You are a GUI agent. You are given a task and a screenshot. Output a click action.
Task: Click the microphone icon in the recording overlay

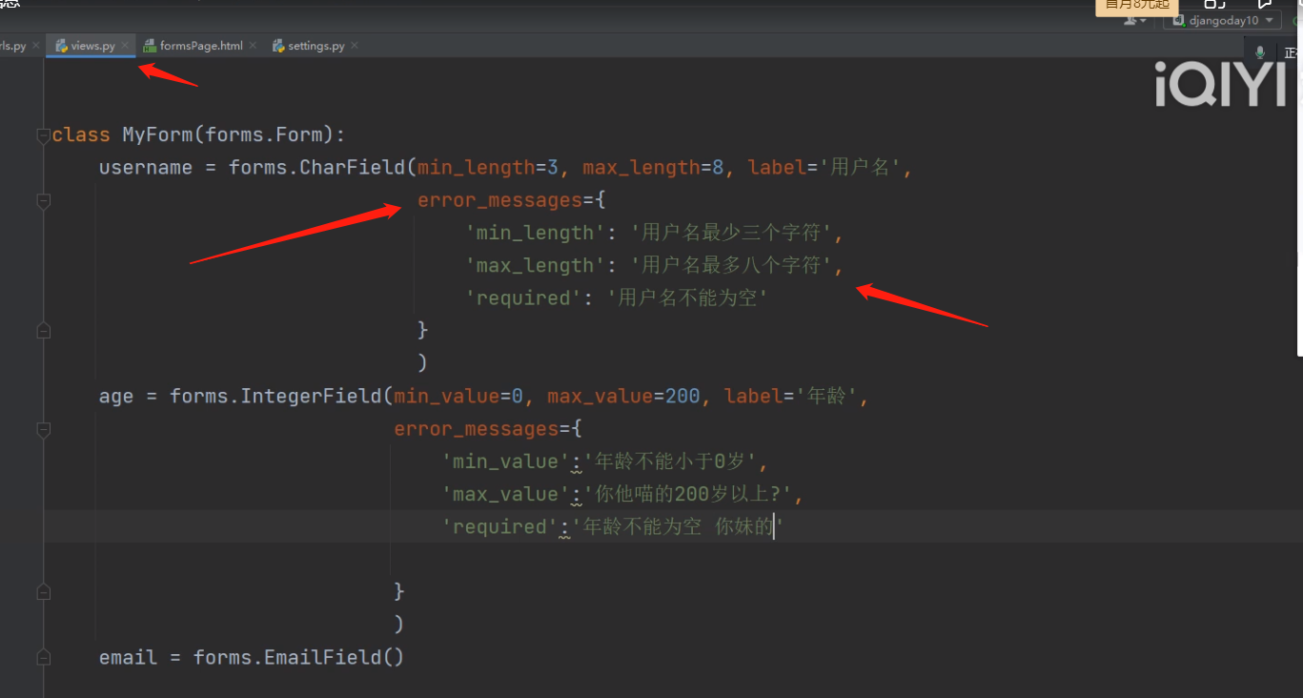[x=1261, y=52]
